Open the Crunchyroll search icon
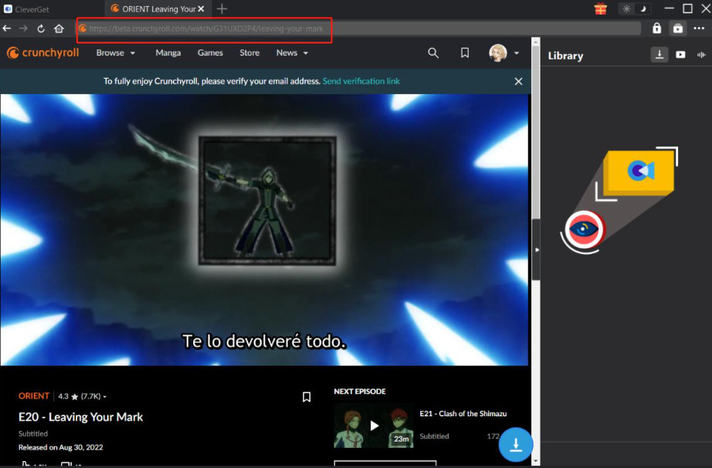This screenshot has height=468, width=712. click(x=433, y=53)
